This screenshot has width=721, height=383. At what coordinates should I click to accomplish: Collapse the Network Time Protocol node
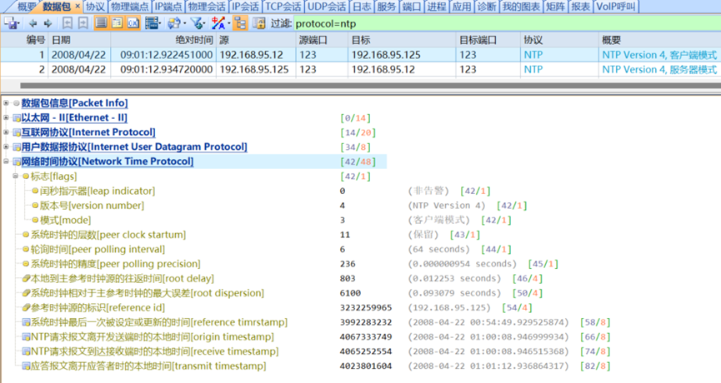point(7,162)
